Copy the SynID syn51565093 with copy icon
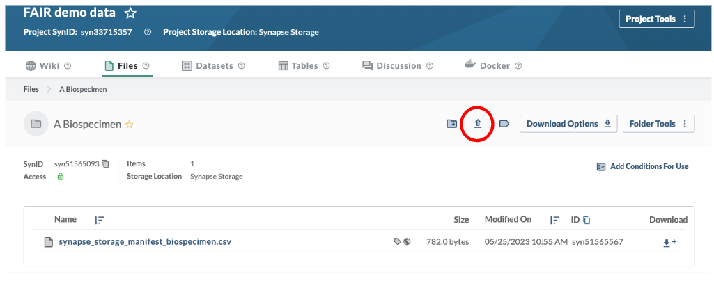 pyautogui.click(x=106, y=163)
